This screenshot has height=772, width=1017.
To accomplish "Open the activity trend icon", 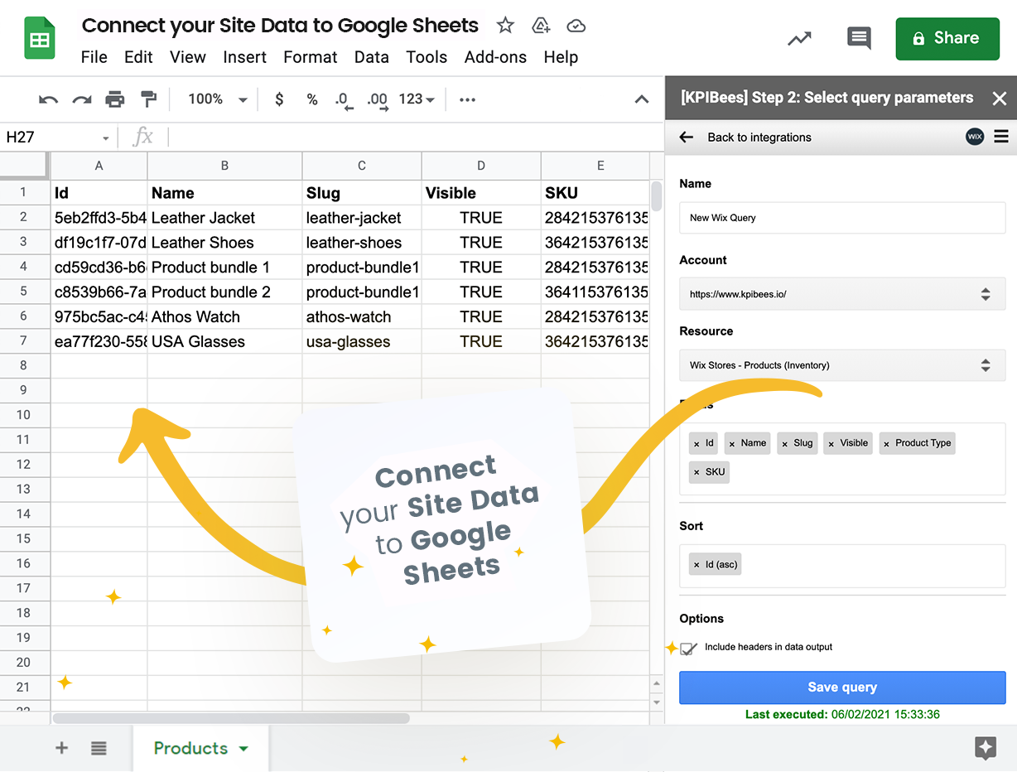I will tap(799, 38).
